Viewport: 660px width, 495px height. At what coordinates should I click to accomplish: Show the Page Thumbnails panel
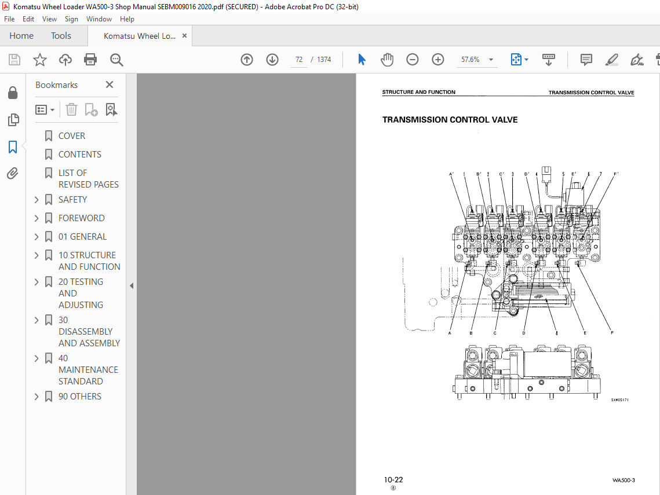tap(13, 120)
